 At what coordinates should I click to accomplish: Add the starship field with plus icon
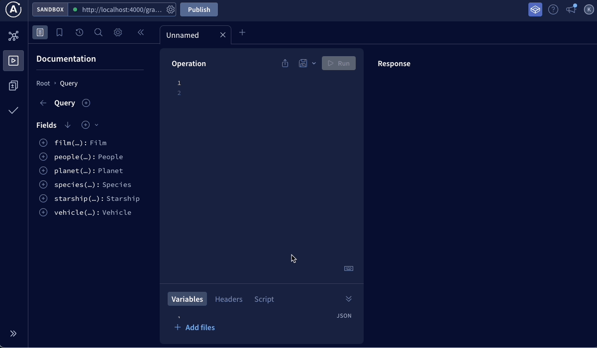43,198
